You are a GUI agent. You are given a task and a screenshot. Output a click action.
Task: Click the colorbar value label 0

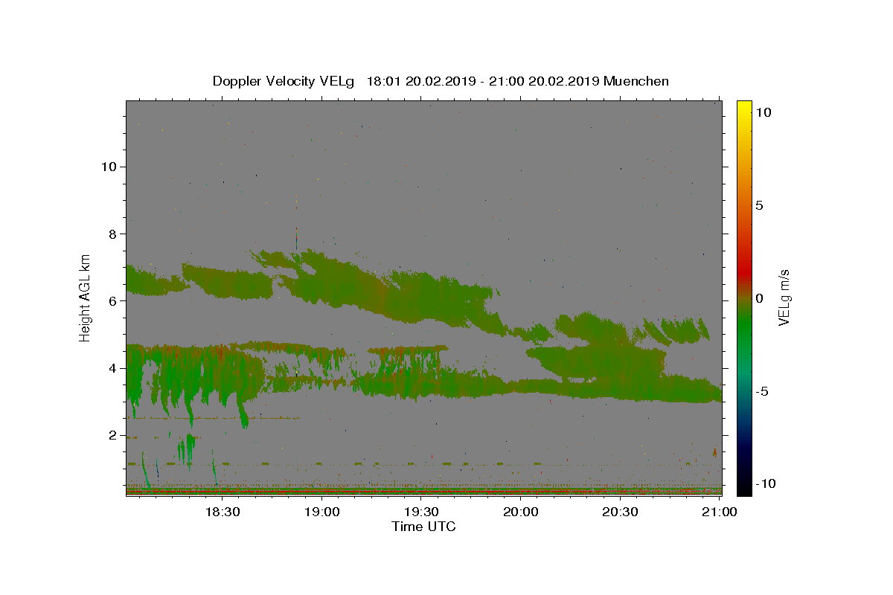click(x=759, y=298)
